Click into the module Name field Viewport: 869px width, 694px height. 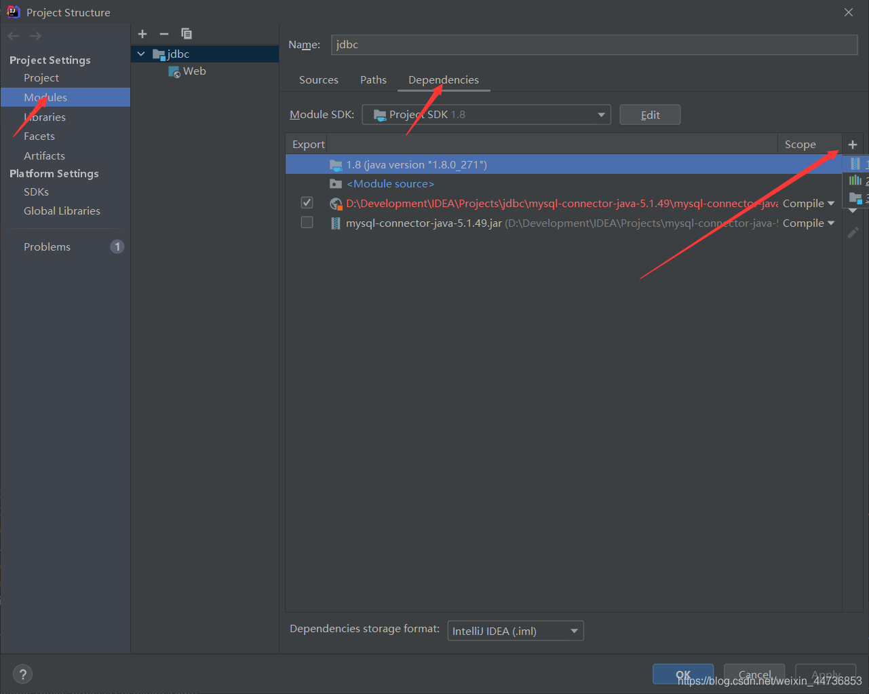tap(594, 45)
